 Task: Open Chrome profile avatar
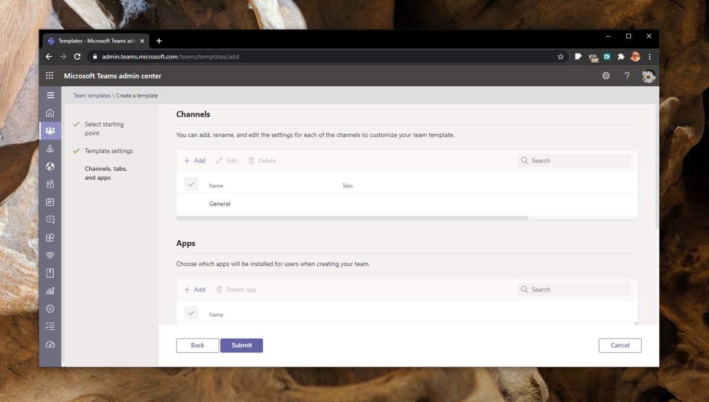[x=635, y=57]
